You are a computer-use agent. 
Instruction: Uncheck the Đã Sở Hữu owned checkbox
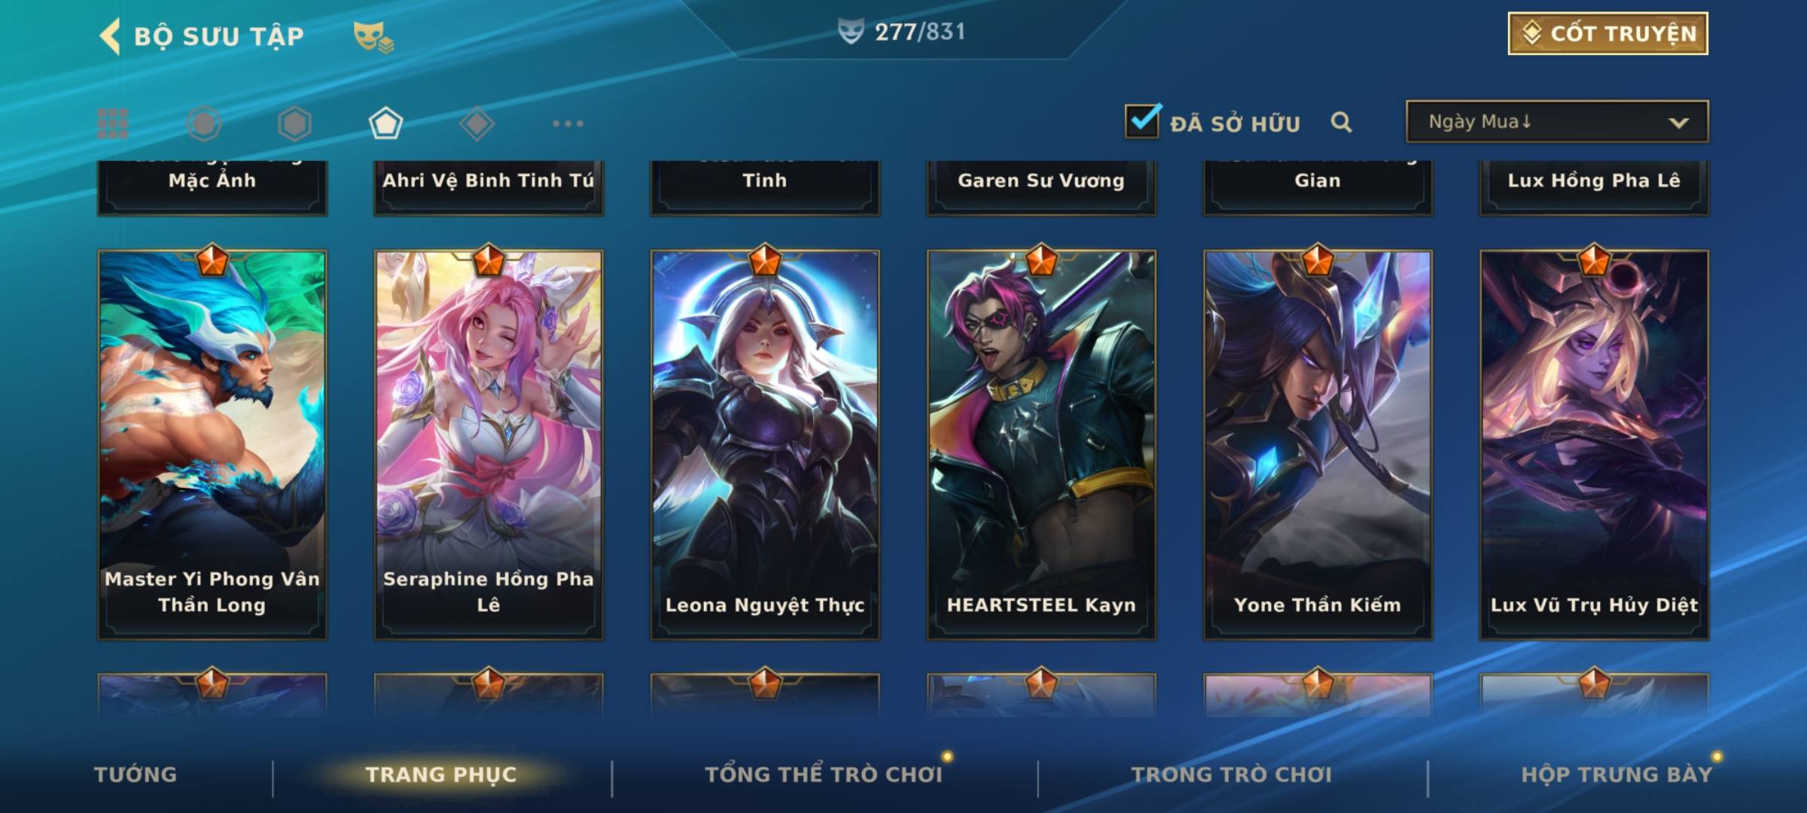(x=1142, y=120)
